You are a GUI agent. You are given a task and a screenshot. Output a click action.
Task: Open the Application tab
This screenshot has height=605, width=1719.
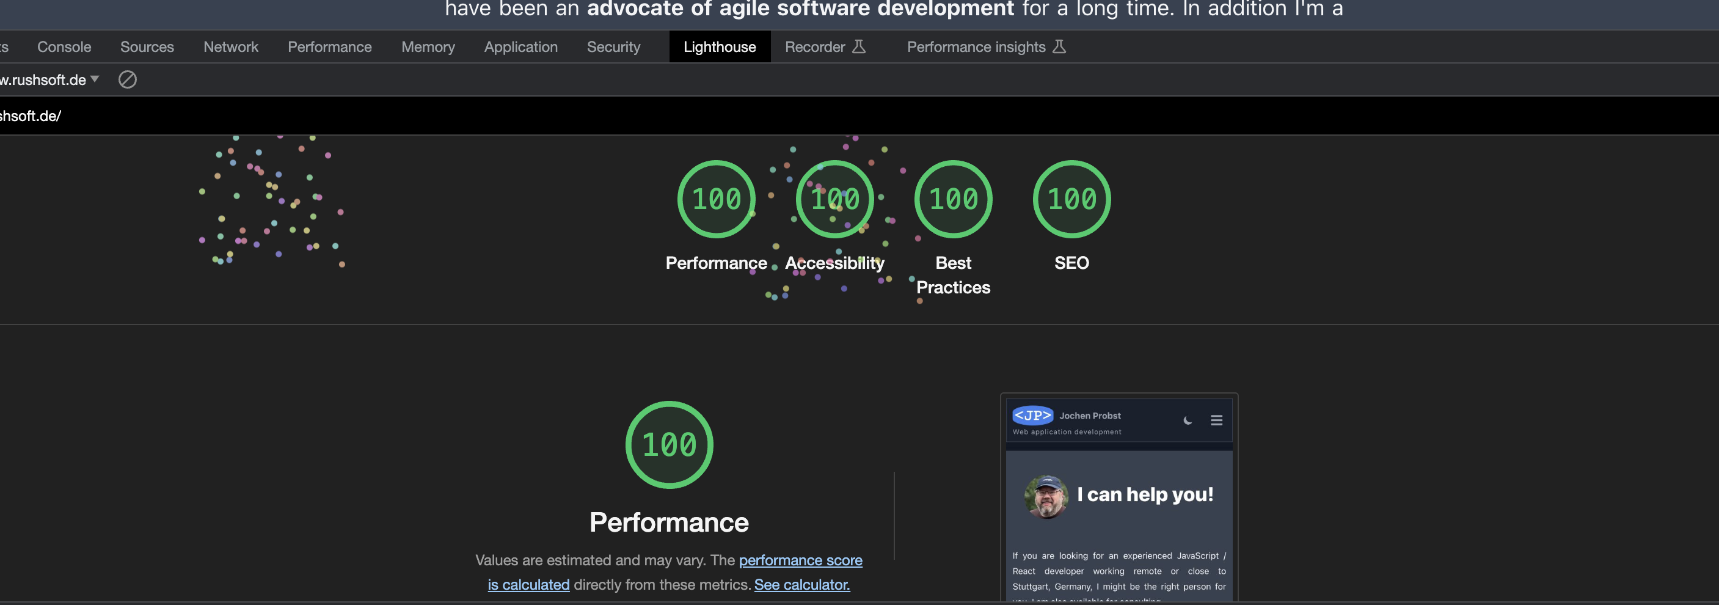520,46
